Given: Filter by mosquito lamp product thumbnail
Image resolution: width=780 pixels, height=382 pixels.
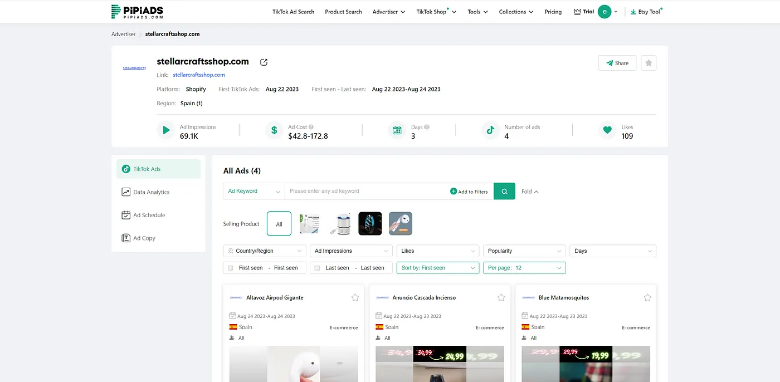Looking at the screenshot, I should pos(340,224).
